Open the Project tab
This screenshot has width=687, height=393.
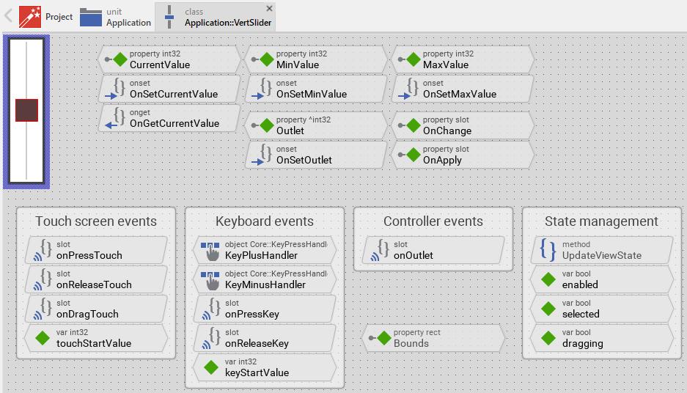pos(46,17)
